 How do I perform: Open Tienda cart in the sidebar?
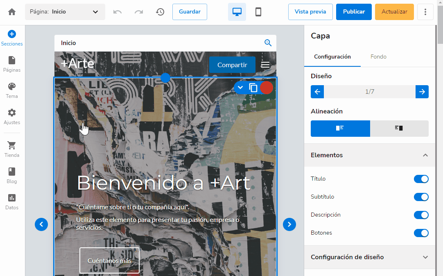coord(12,150)
